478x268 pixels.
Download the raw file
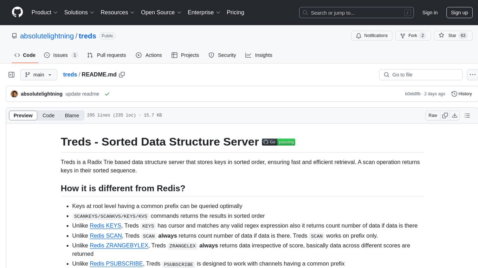coord(455,115)
